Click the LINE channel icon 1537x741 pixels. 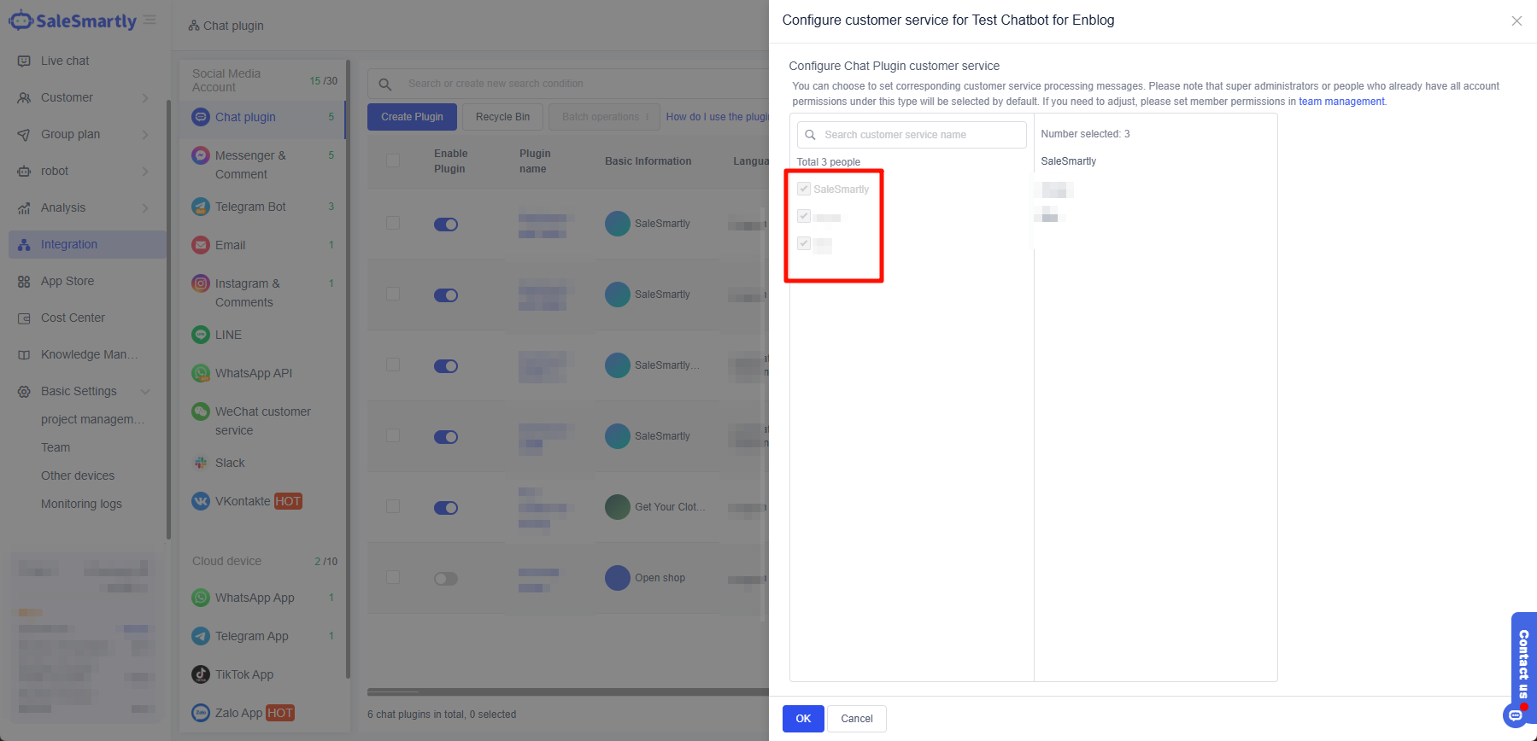pos(201,335)
